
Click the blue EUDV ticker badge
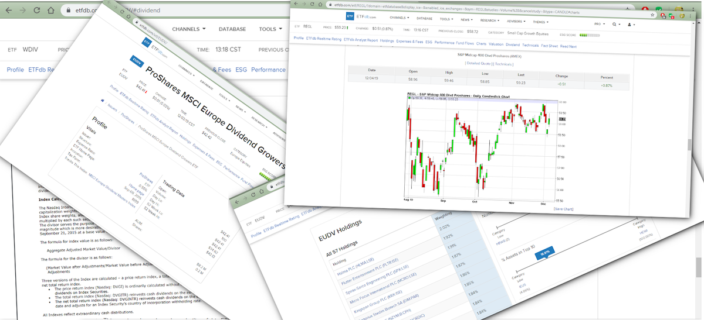[x=137, y=61]
